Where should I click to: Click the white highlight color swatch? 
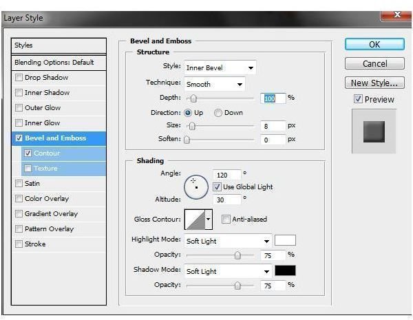point(285,240)
